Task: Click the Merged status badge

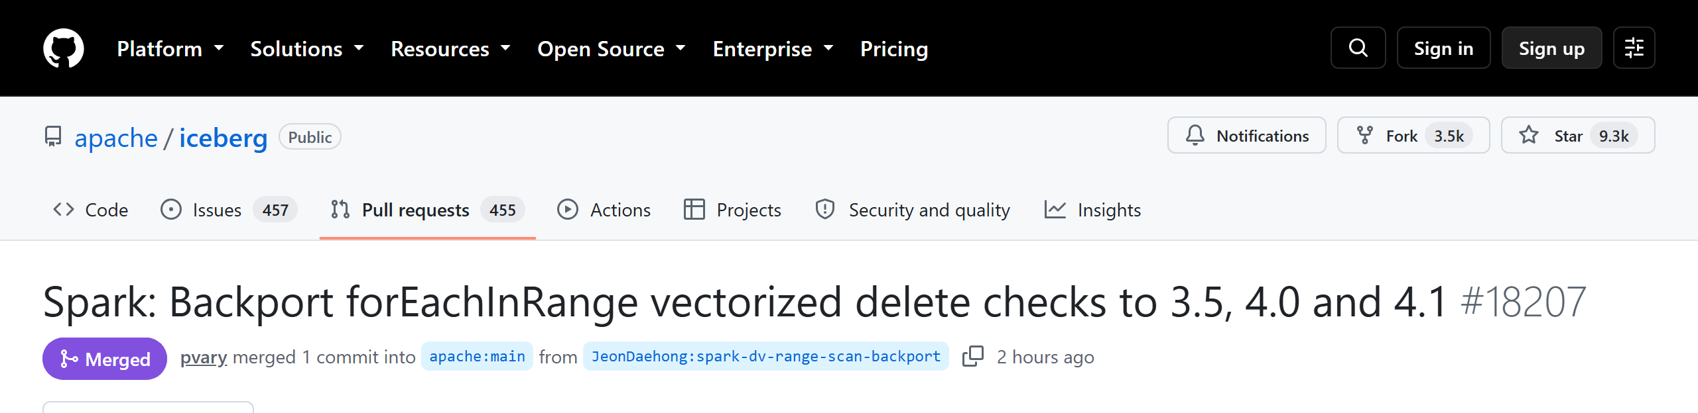Action: 105,359
